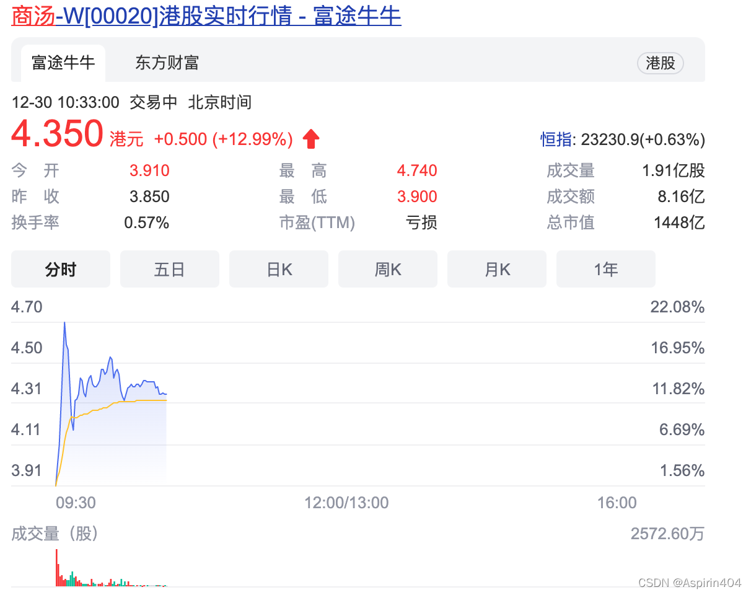The width and height of the screenshot is (751, 595).
Task: Switch to the 分时 intraday chart view
Action: point(60,269)
